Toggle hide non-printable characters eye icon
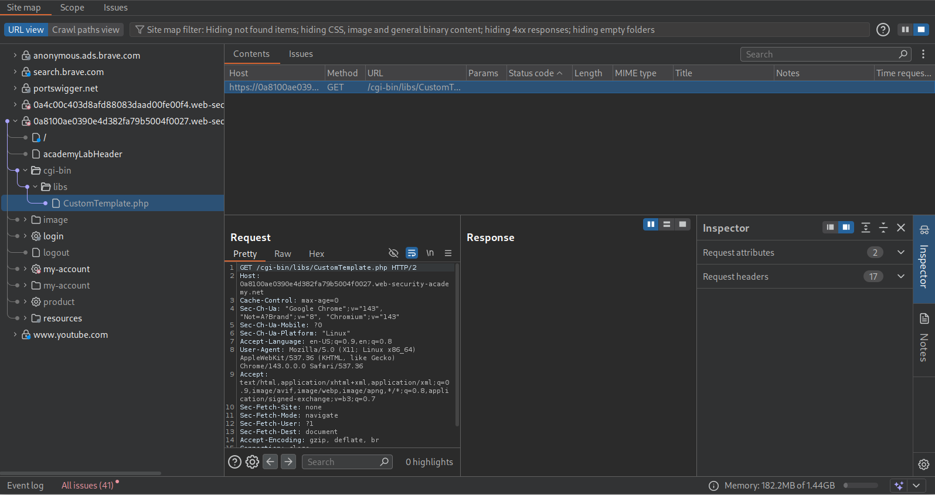Image resolution: width=935 pixels, height=495 pixels. pyautogui.click(x=393, y=253)
